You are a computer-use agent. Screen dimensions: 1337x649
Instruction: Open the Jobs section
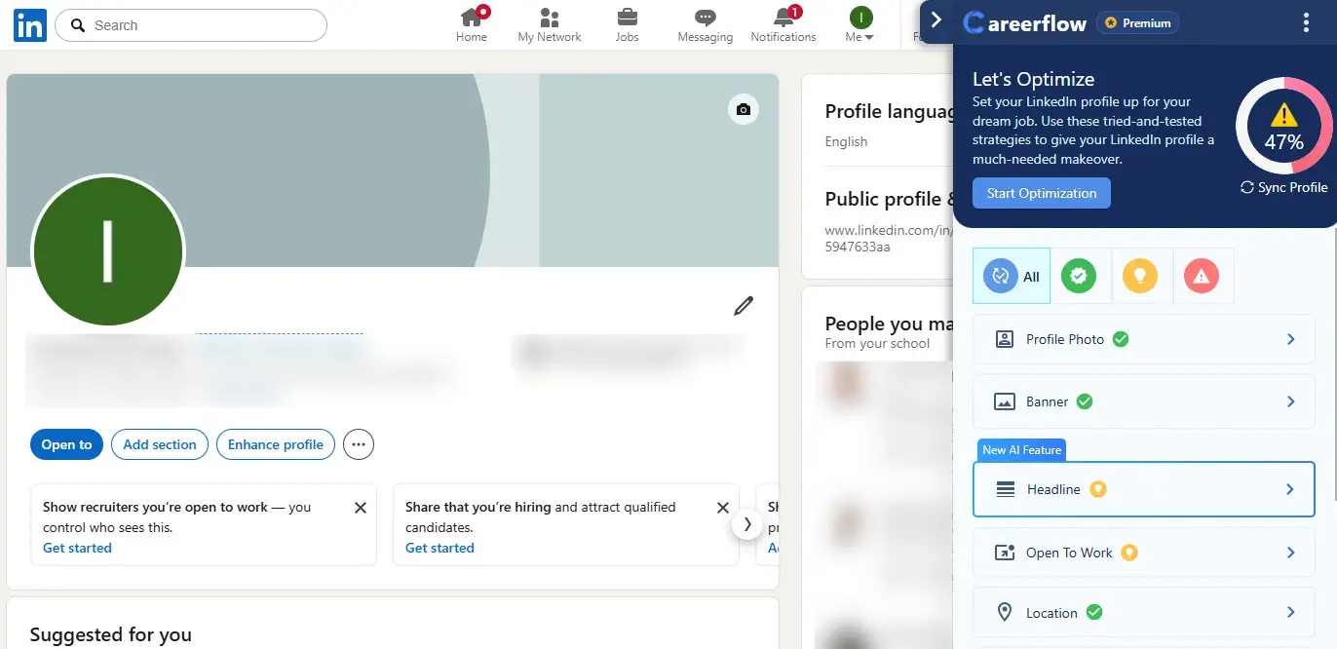(627, 23)
